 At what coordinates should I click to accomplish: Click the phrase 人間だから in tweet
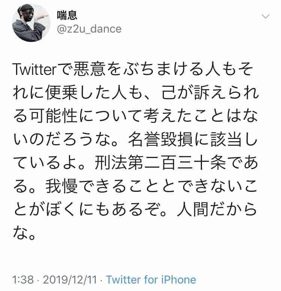217,209
